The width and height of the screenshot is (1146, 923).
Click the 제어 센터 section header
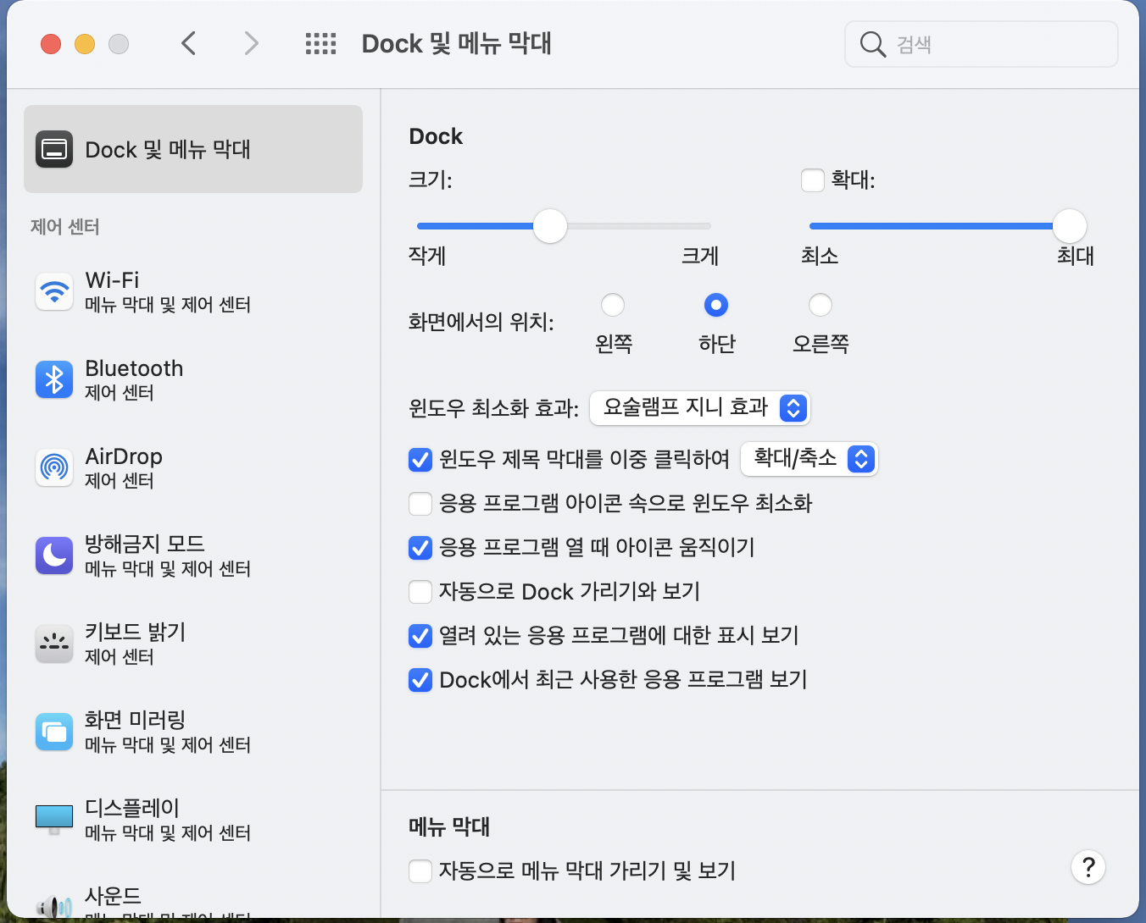pyautogui.click(x=65, y=227)
